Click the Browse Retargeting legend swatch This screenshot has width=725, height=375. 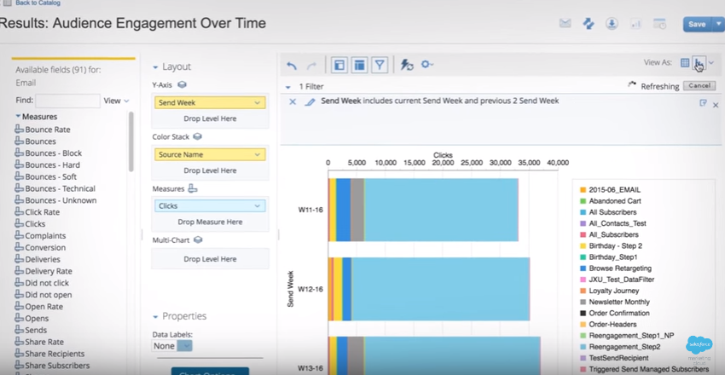click(583, 268)
